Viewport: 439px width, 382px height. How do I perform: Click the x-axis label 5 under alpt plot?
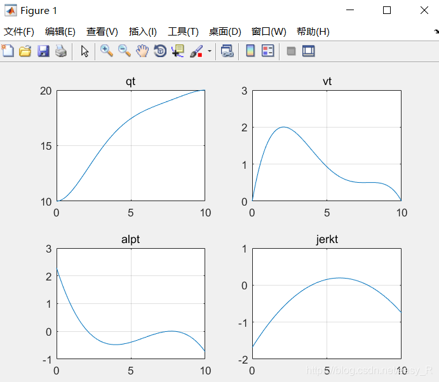[x=130, y=371]
